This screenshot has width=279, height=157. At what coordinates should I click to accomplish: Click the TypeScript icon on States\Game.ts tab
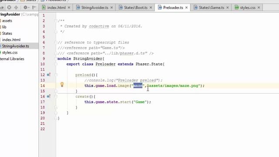[196, 7]
